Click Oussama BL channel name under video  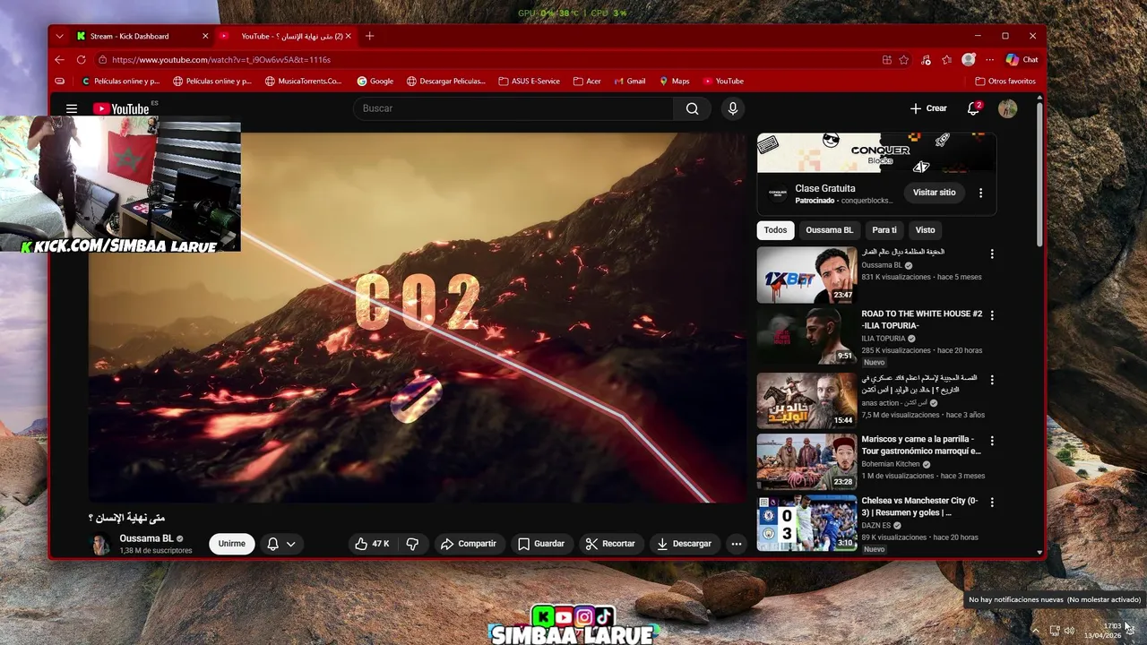coord(146,538)
